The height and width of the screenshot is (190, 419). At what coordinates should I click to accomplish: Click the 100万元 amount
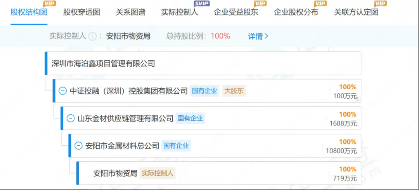[345, 96]
